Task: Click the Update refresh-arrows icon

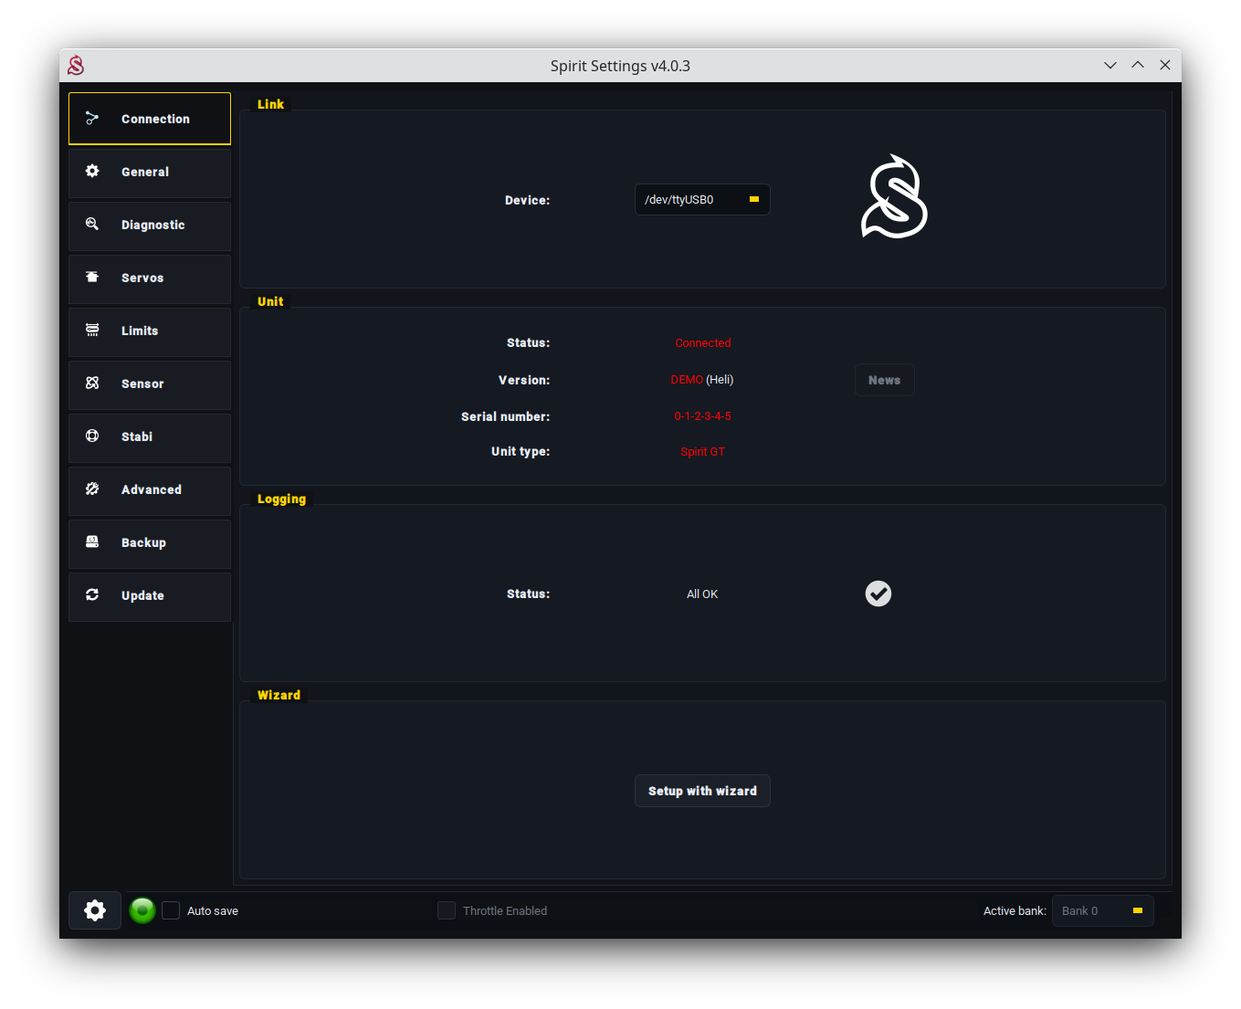Action: pyautogui.click(x=92, y=594)
